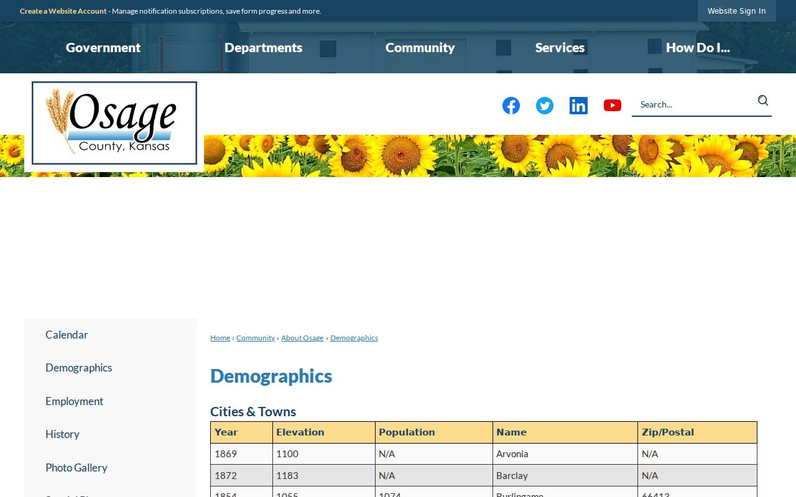The width and height of the screenshot is (796, 497).
Task: Open the How Do I... menu
Action: [698, 48]
